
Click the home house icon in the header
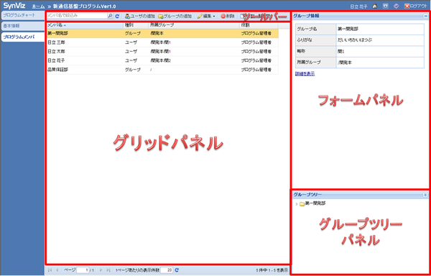375,6
